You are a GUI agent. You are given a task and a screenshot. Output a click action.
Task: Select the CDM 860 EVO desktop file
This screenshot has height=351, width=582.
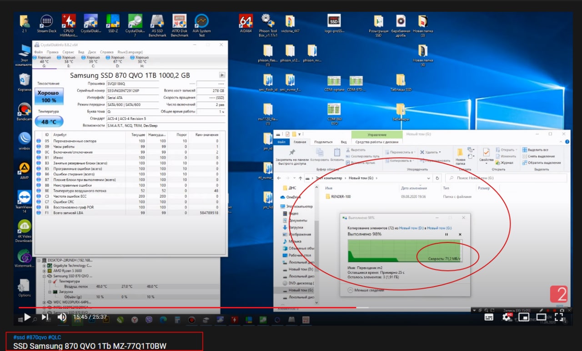(x=334, y=114)
